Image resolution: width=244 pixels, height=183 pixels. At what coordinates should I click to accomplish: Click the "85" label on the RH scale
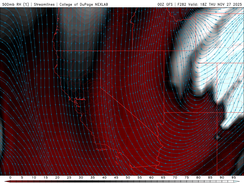coord(210,178)
